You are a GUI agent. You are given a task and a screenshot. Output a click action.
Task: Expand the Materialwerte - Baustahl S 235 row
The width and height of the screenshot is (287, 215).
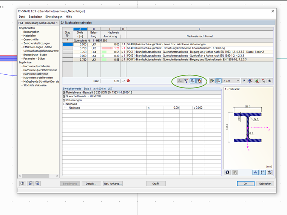click(x=64, y=92)
